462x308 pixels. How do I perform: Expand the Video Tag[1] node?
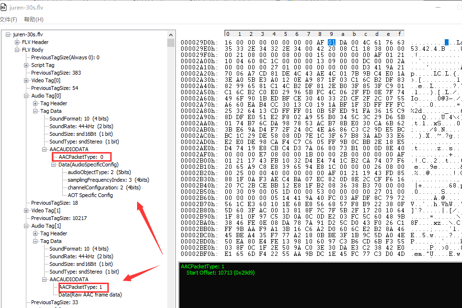[x=26, y=210]
